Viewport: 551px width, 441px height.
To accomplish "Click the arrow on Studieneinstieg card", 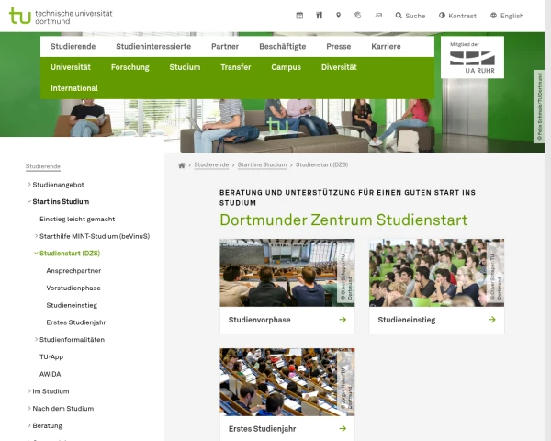I will (x=492, y=320).
